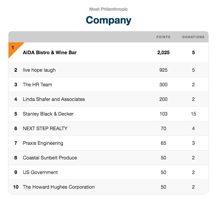Viewport: 217px width, 204px height.
Task: Select the live hope laugh row
Action: click(x=108, y=70)
